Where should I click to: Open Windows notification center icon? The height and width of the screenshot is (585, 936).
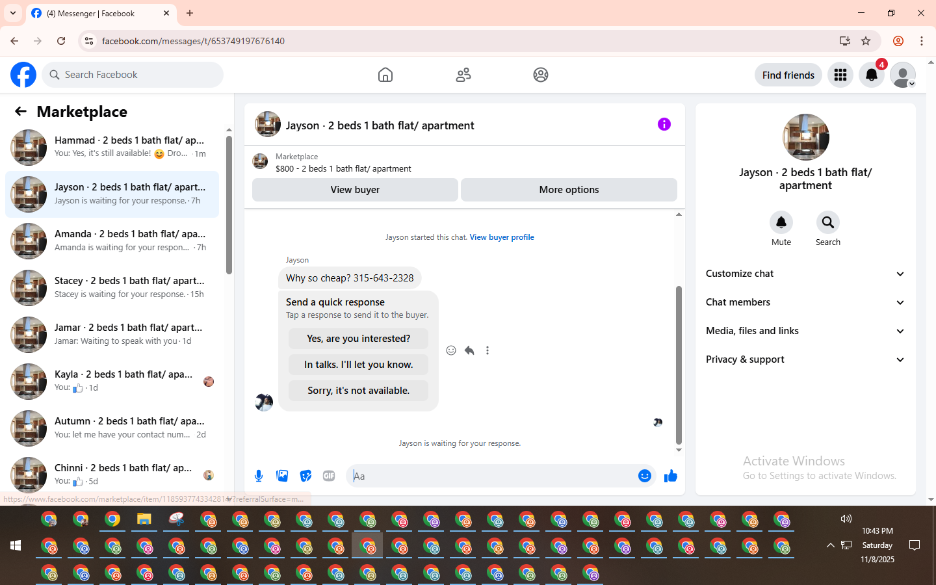click(x=915, y=545)
